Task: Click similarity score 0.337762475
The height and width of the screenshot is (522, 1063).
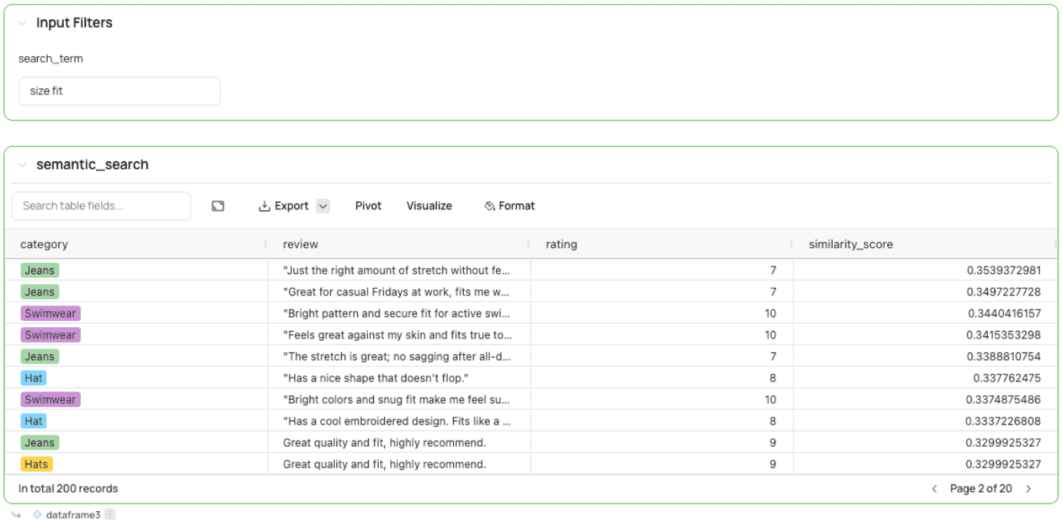Action: 1007,378
